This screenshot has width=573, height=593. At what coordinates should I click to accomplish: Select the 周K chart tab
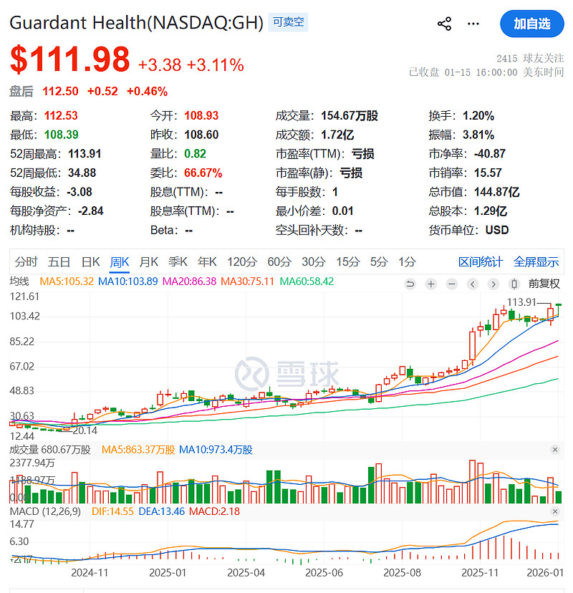[x=120, y=261]
